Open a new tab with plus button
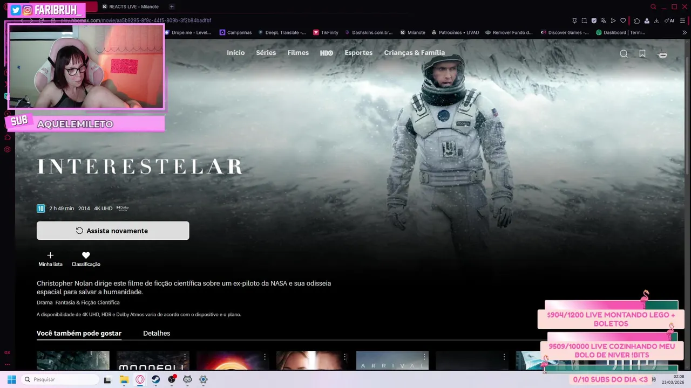This screenshot has height=388, width=691. click(x=172, y=6)
